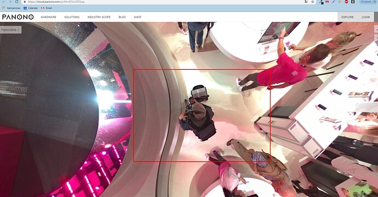Go to the Shop page
The height and width of the screenshot is (197, 378).
pyautogui.click(x=138, y=17)
